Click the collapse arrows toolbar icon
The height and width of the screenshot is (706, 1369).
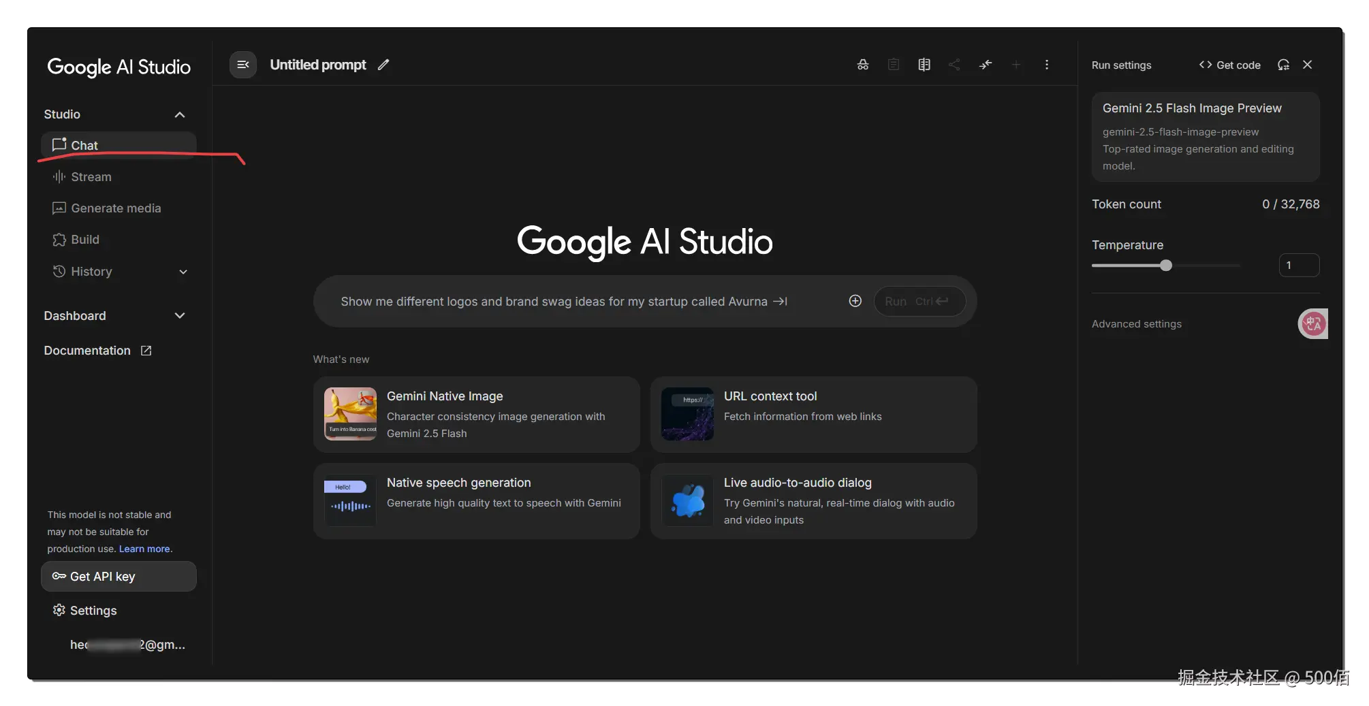coord(986,65)
